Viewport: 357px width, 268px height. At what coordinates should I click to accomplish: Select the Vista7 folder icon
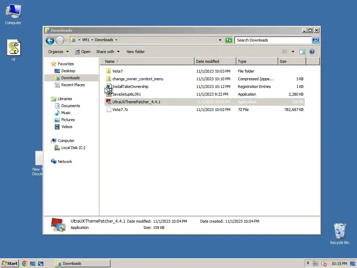[x=109, y=71]
